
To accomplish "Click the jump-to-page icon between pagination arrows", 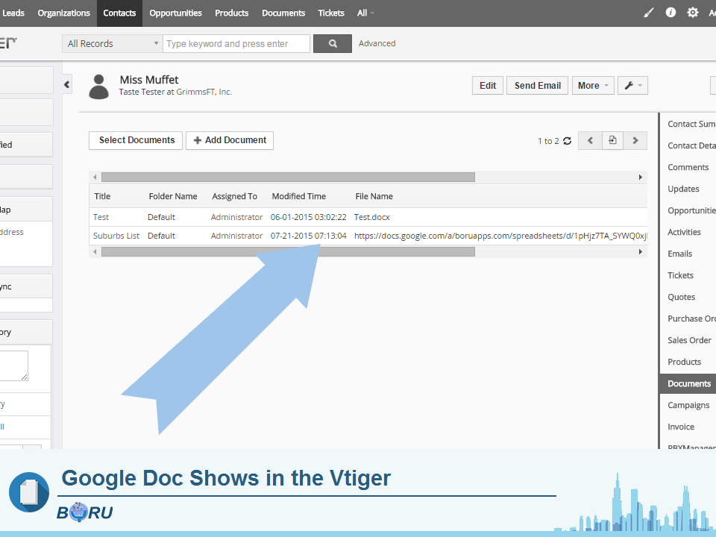I will (612, 140).
